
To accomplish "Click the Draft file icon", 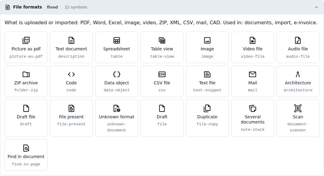I will [26, 108].
